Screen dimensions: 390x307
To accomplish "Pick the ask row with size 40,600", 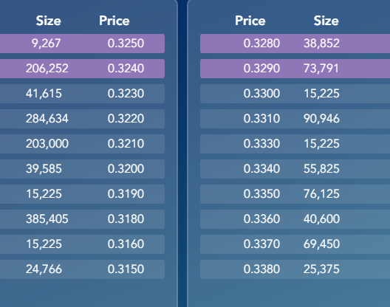I will [x=295, y=219].
